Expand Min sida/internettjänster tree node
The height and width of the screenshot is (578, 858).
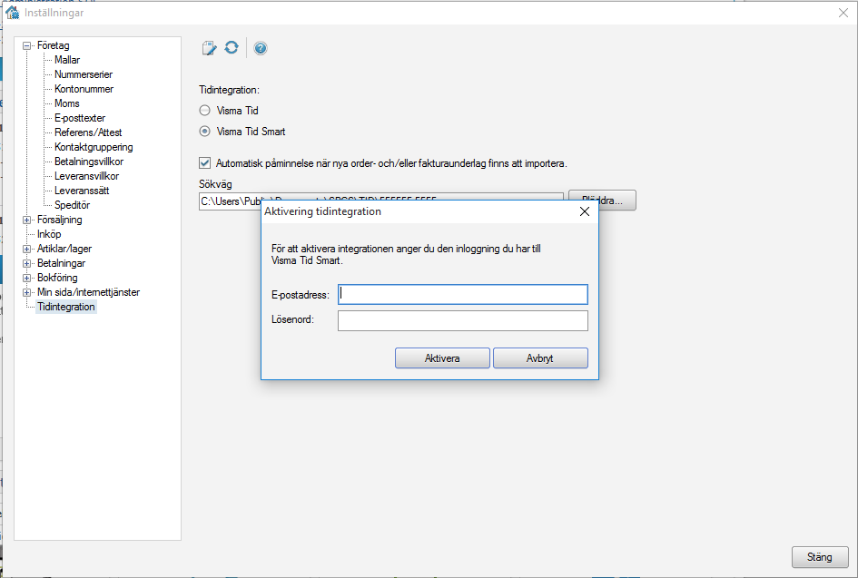coord(26,292)
